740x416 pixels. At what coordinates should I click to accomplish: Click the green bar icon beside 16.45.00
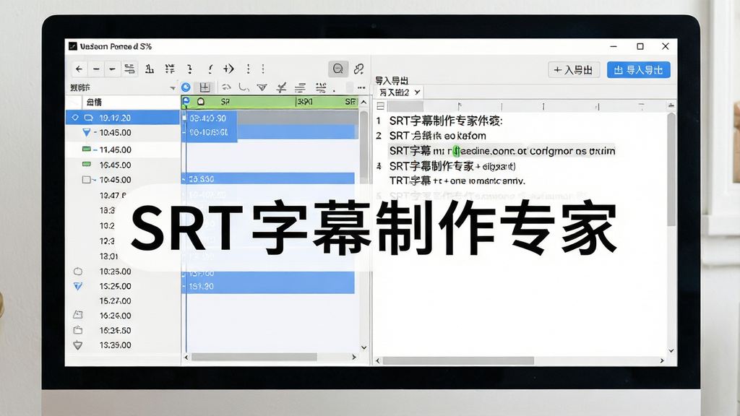coord(87,164)
